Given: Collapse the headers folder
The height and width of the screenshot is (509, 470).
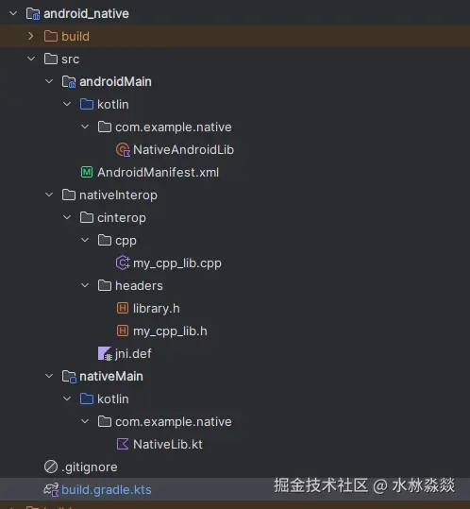Looking at the screenshot, I should coord(85,285).
